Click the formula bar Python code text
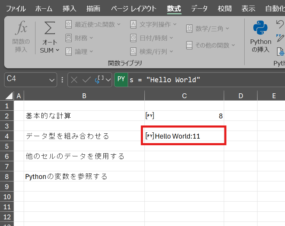 165,80
